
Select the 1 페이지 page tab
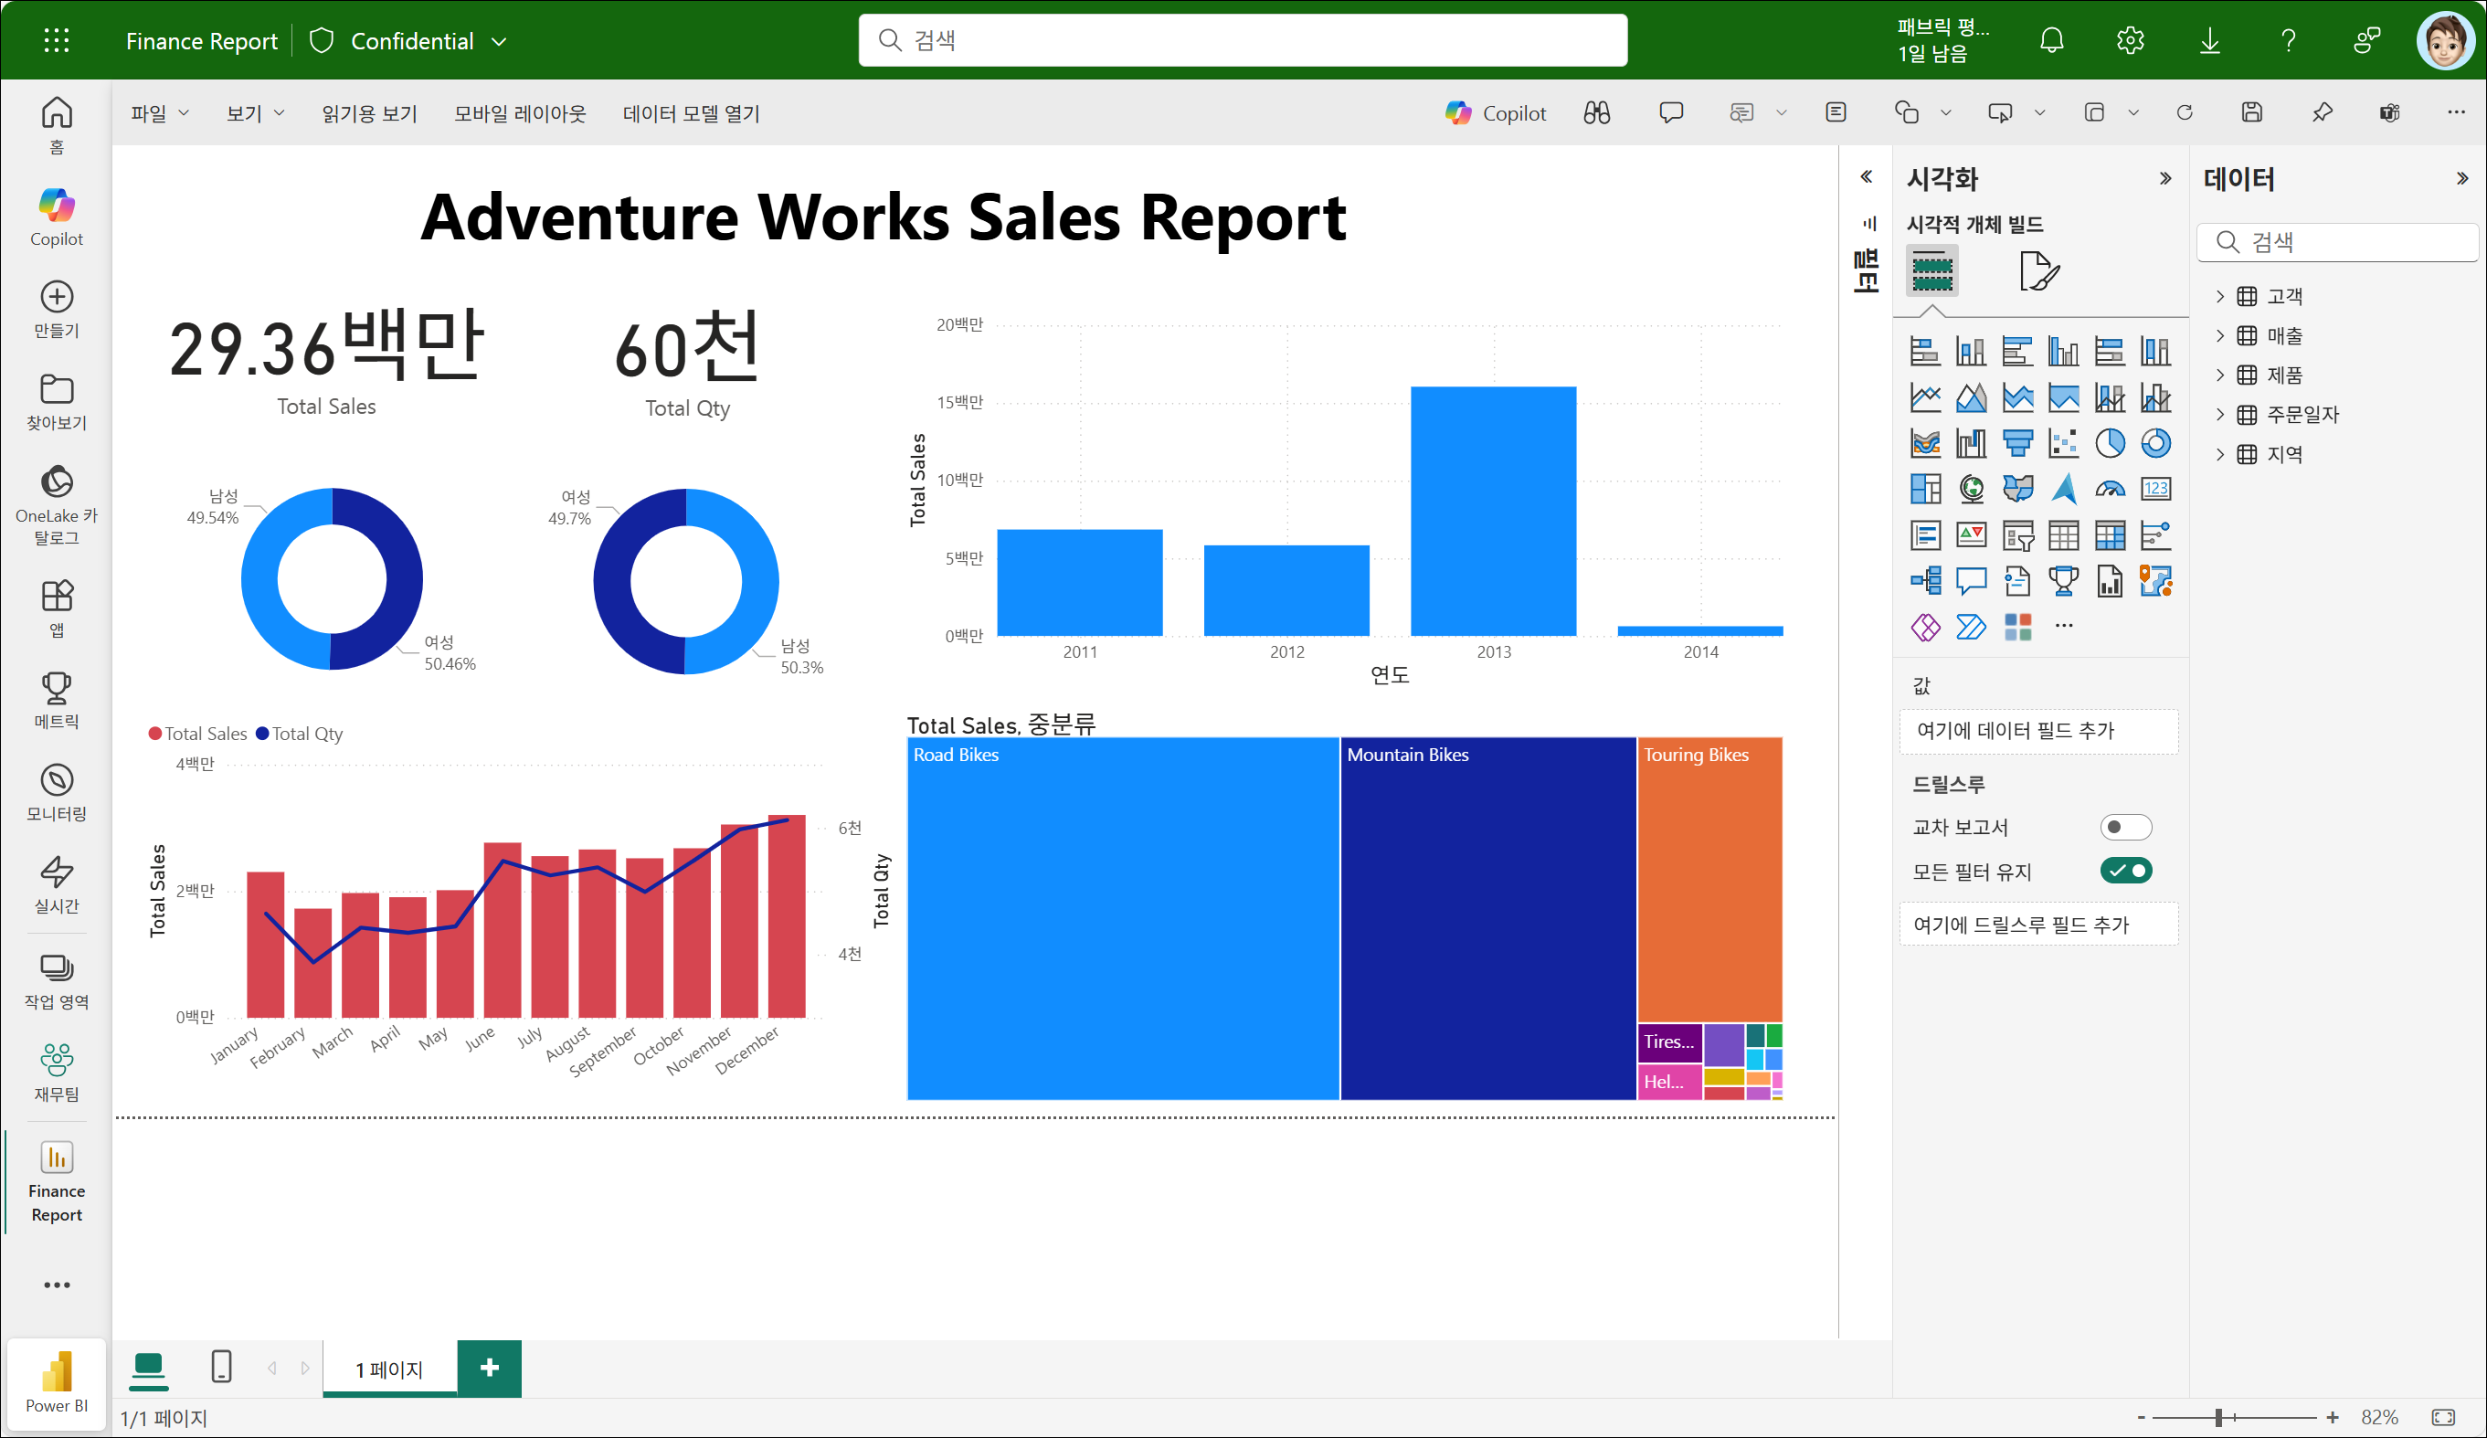pos(389,1369)
